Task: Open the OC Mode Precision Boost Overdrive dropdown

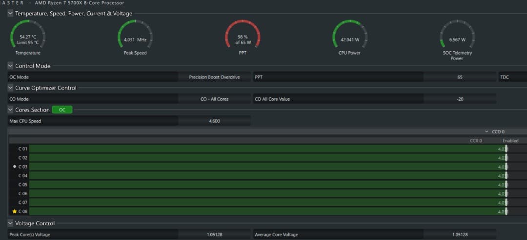Action: coord(214,77)
